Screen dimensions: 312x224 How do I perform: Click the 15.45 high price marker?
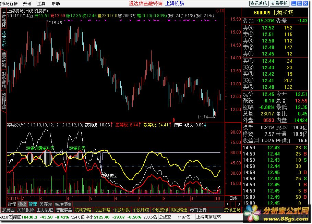pos(57,23)
